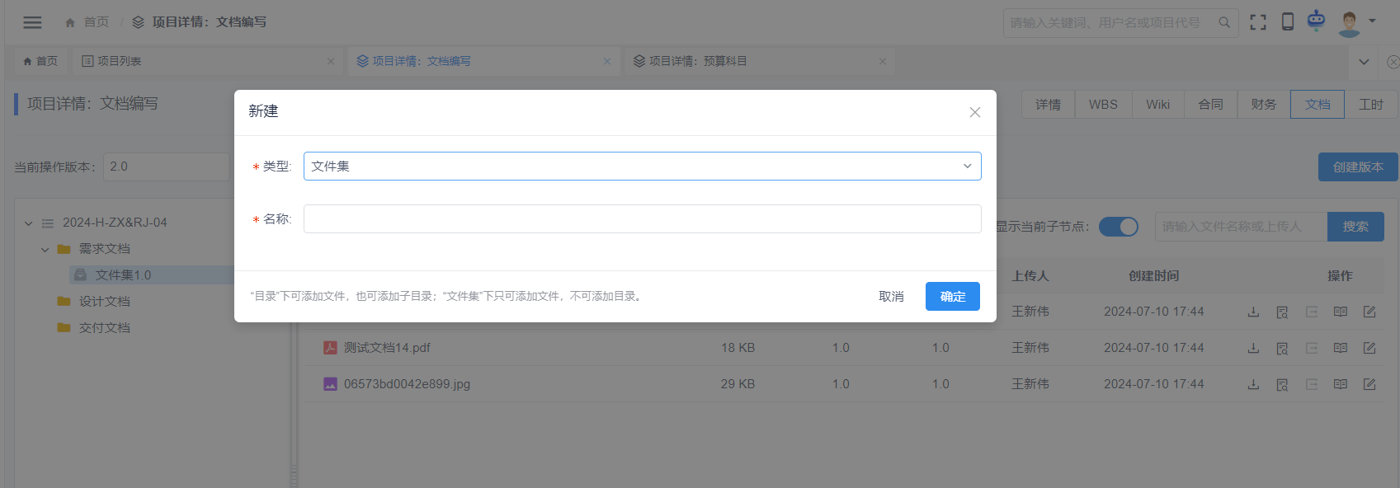Screen dimensions: 1400x488
Task: Click the home icon in the breadcrumb
Action: point(70,22)
